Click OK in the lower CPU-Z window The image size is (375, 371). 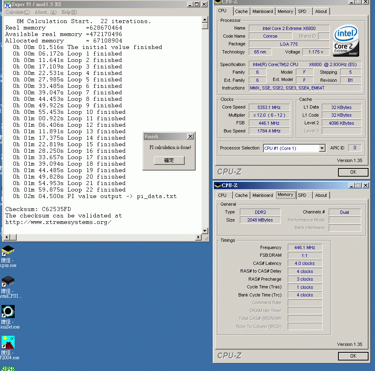coord(353,356)
